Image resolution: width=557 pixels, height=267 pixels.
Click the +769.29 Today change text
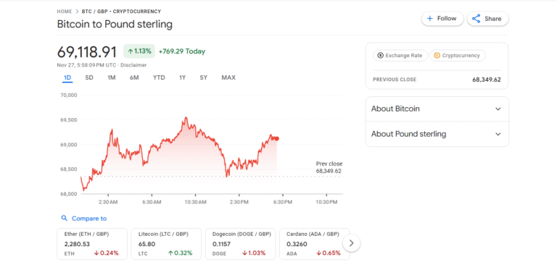(182, 51)
